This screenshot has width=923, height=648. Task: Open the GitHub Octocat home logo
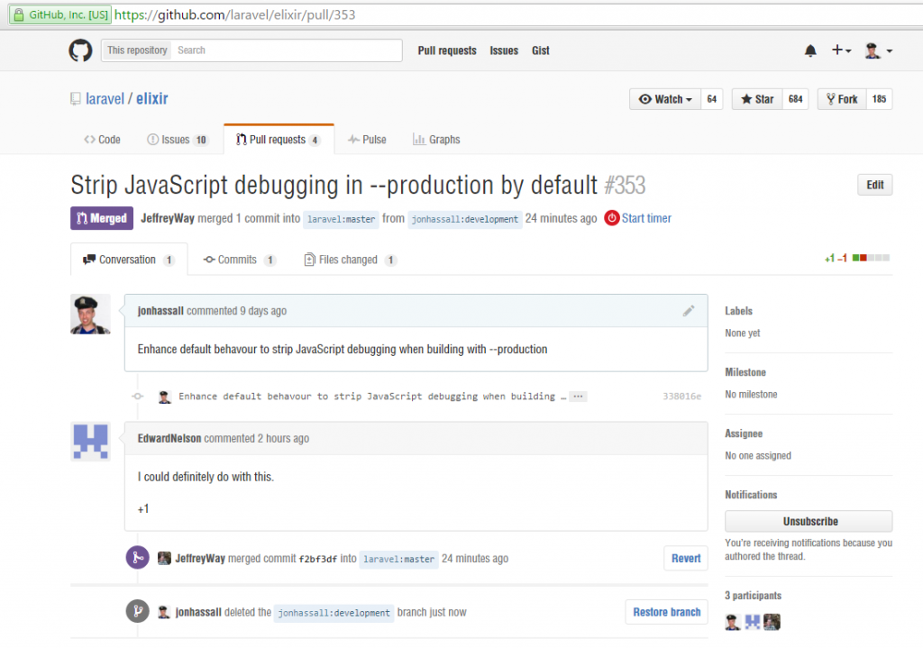80,50
